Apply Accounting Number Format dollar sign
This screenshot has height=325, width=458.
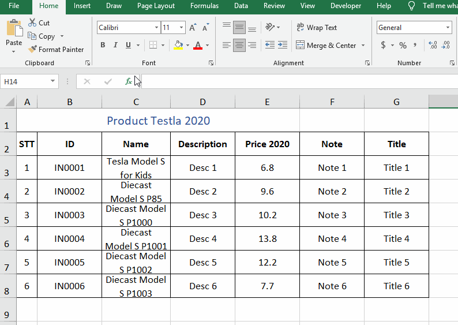(x=383, y=45)
